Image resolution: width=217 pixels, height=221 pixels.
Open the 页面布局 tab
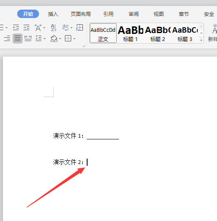81,14
